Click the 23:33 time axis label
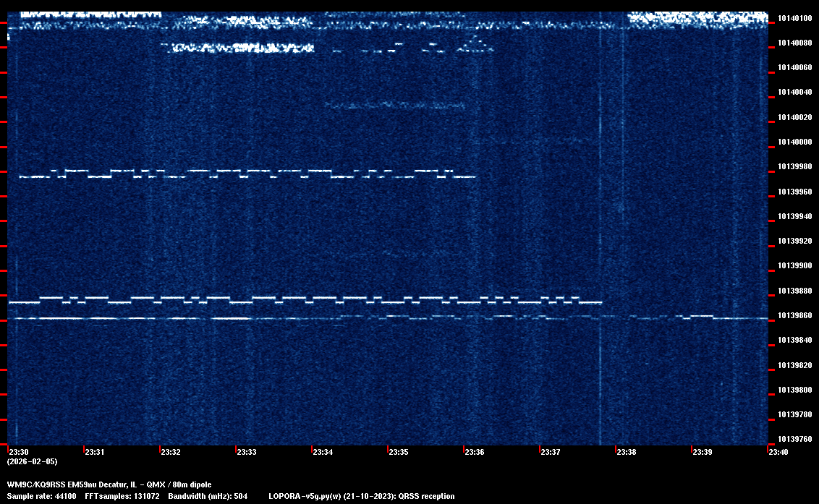Image resolution: width=819 pixels, height=504 pixels. (247, 453)
